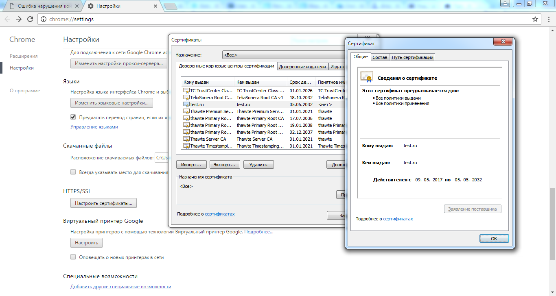Uncheck the offer page translation checkbox

pos(73,117)
